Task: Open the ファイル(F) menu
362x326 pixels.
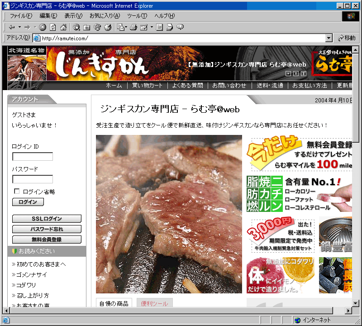Action: tap(21, 16)
